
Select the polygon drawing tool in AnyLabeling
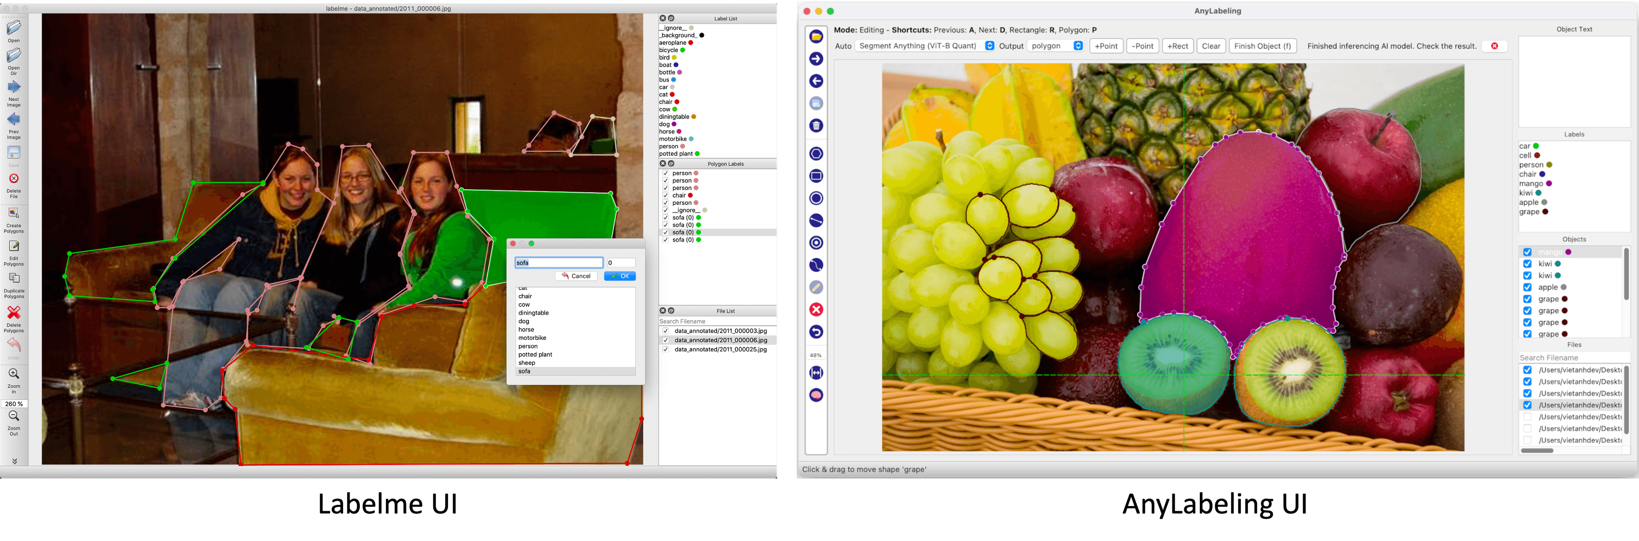point(817,153)
